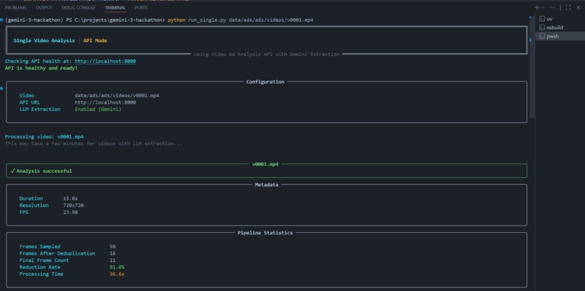Click the command decoration dot beside the python prompt
This screenshot has width=585, height=291.
coord(2,20)
